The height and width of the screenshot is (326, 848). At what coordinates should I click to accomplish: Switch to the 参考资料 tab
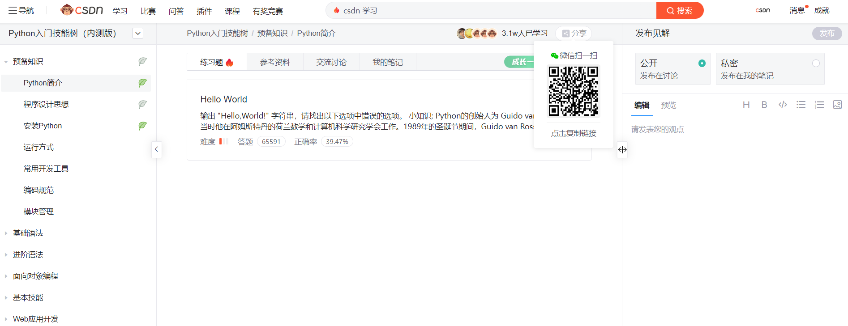click(x=275, y=62)
